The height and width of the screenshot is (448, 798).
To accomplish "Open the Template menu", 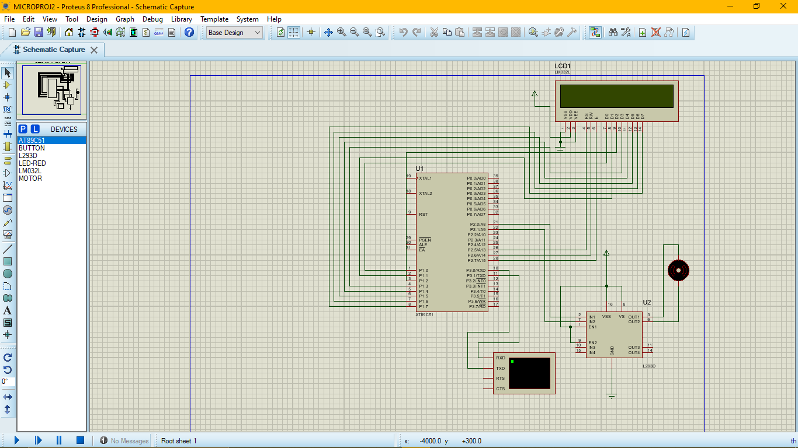I will pos(214,19).
